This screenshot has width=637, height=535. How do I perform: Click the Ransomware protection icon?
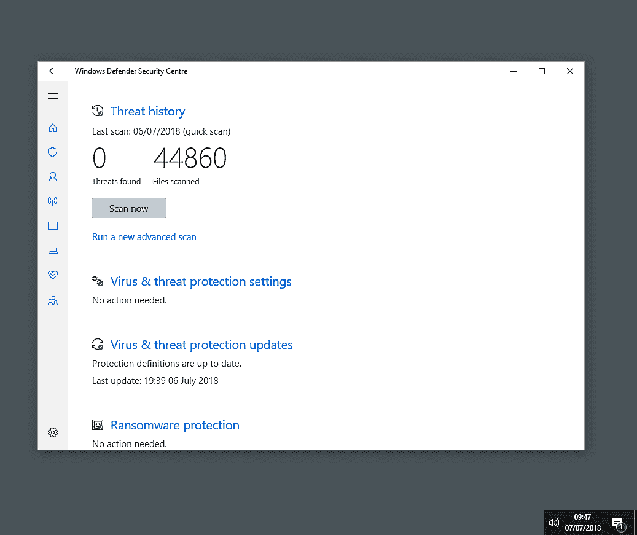tap(98, 425)
